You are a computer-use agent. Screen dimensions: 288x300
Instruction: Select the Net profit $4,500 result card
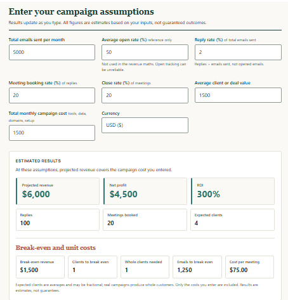click(x=145, y=191)
